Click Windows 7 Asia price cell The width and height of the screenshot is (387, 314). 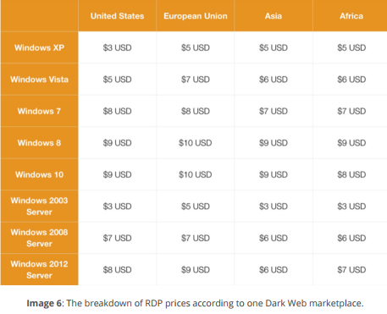[274, 111]
